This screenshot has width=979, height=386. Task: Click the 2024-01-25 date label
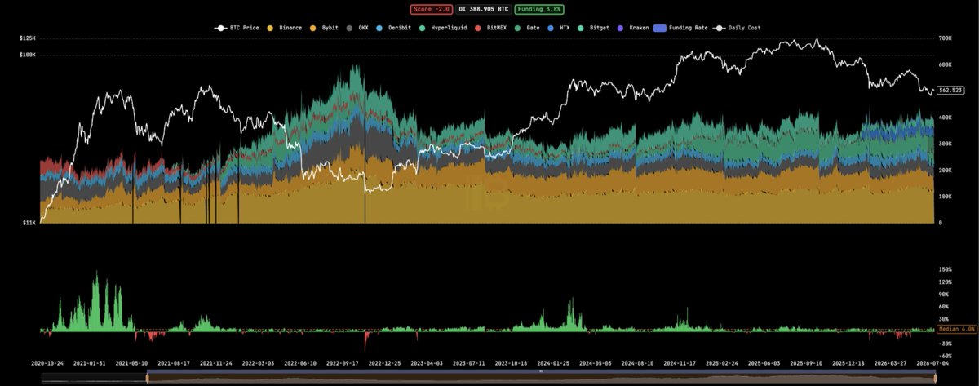click(x=554, y=362)
